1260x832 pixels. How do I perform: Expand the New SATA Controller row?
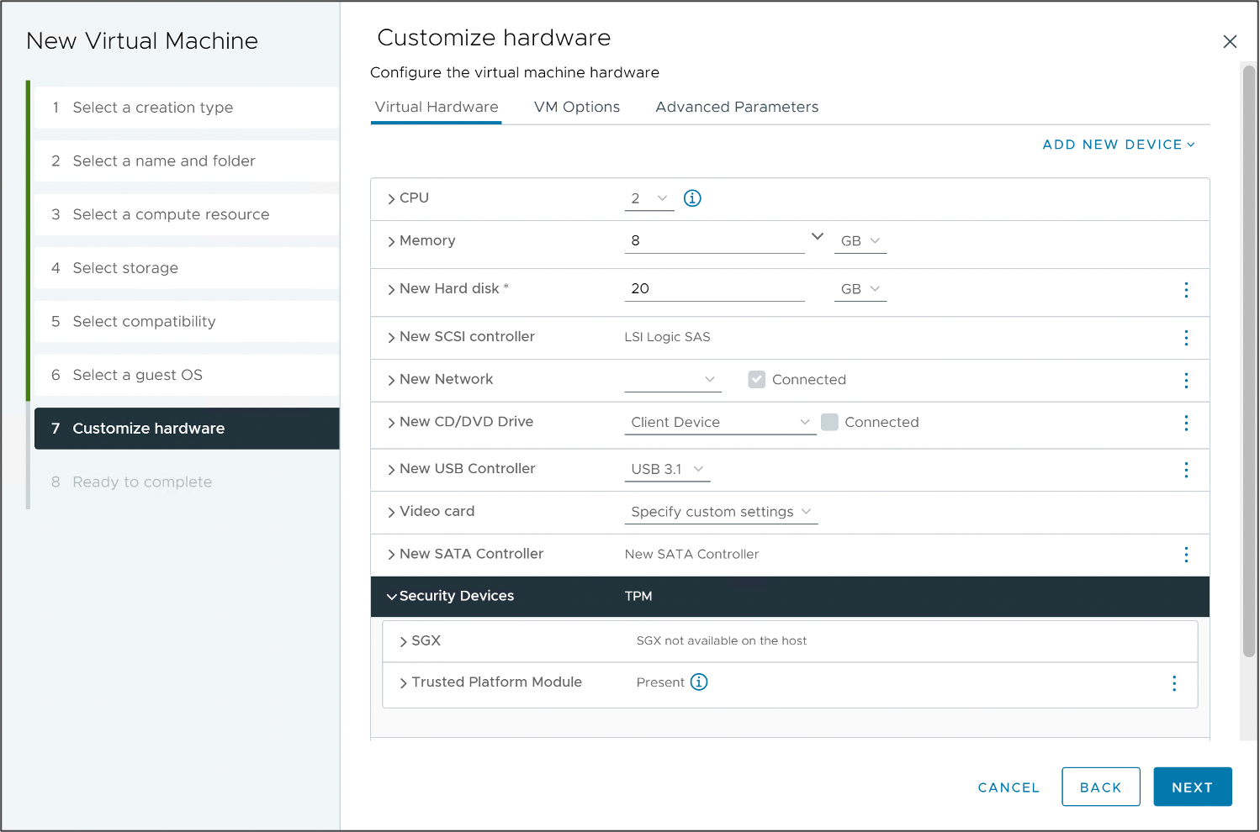[391, 555]
